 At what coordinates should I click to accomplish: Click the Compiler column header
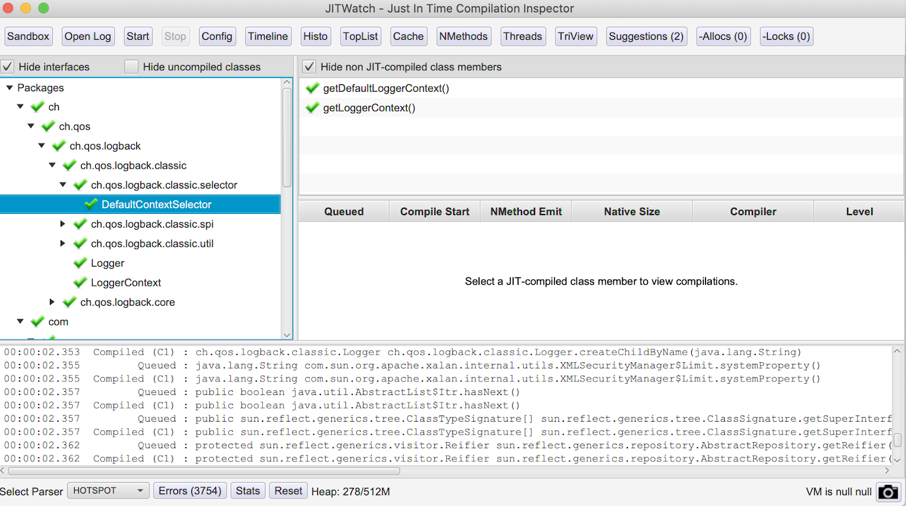[x=753, y=212]
